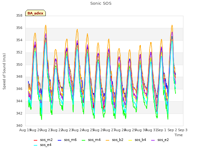Click the Aug 29 x-axis date label
202x151 pixels.
point(130,130)
